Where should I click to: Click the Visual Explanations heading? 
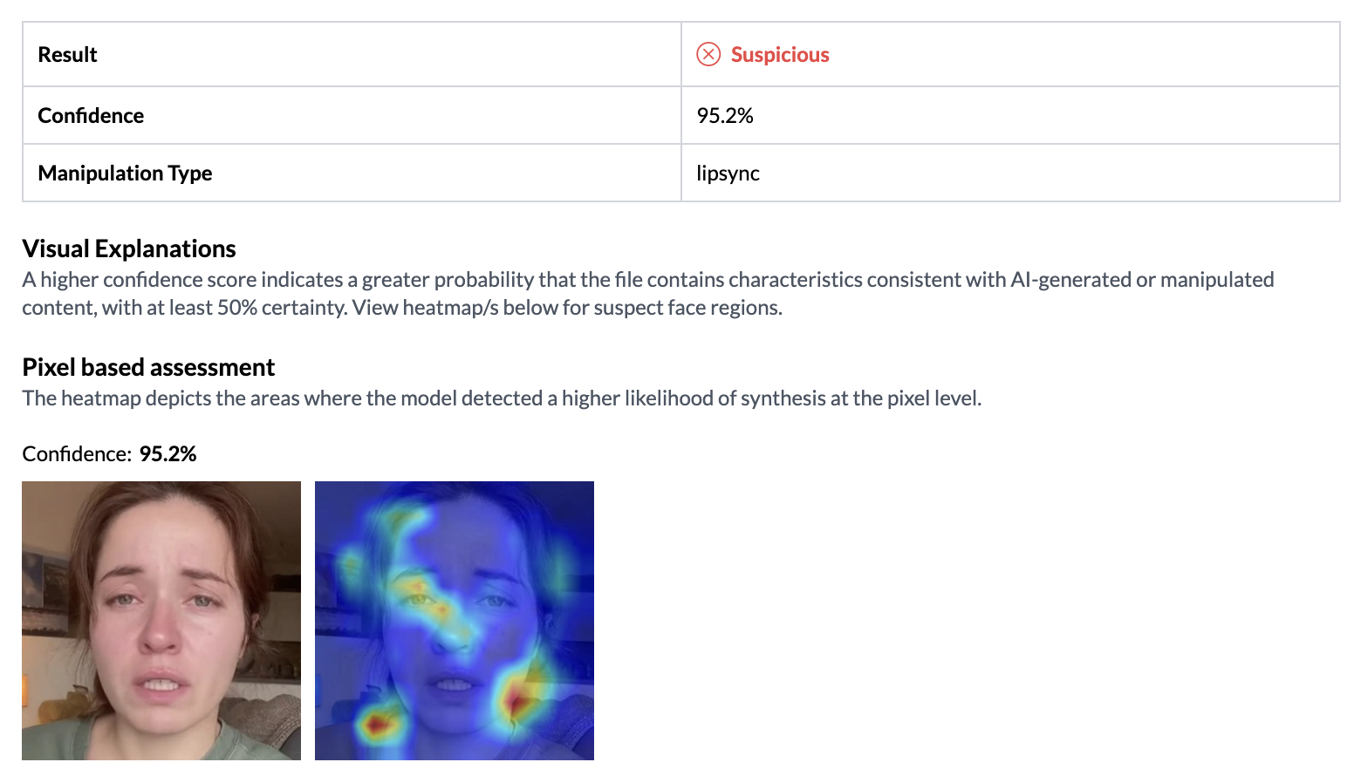(129, 248)
